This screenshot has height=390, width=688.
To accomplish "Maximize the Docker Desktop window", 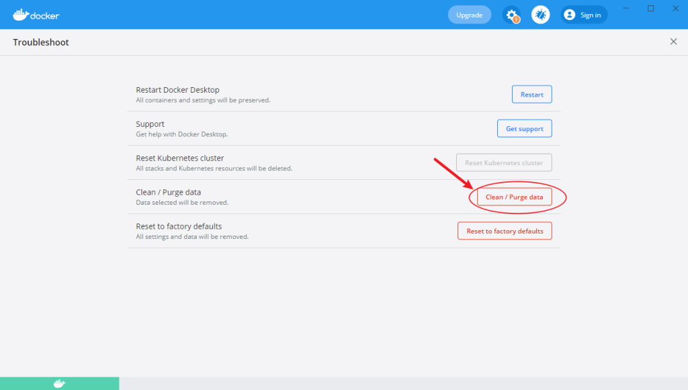I will 650,8.
